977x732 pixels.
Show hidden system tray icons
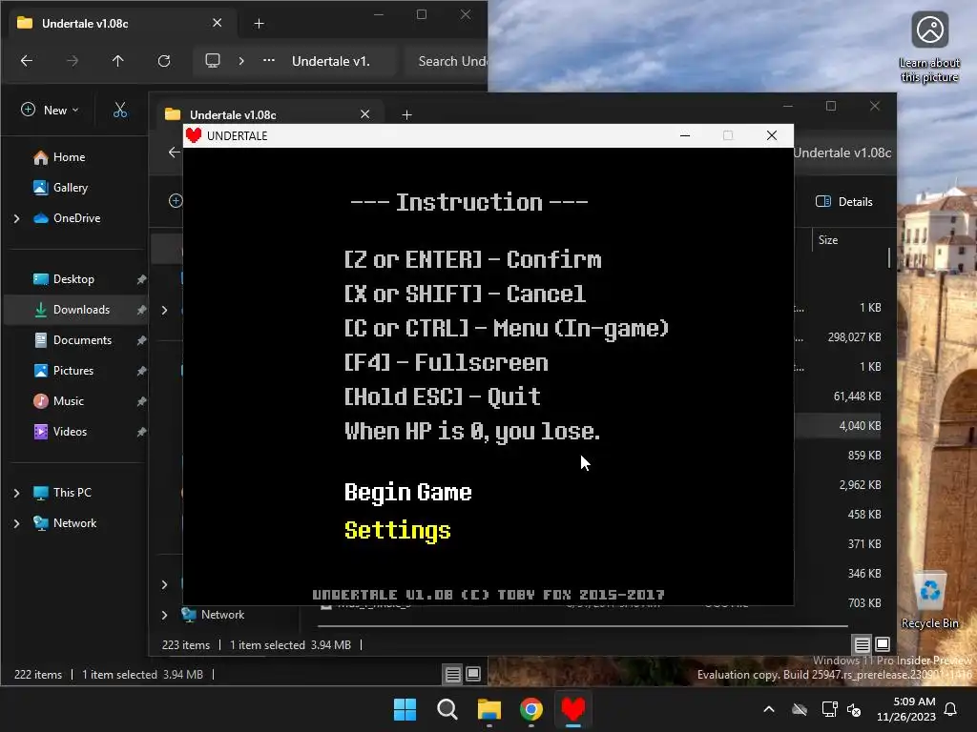(769, 709)
